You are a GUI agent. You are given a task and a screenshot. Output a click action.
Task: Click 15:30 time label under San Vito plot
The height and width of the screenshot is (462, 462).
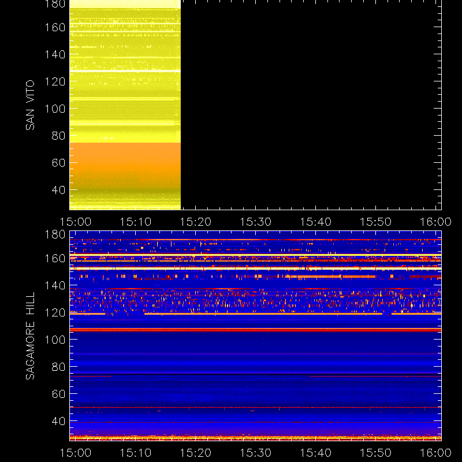(x=255, y=222)
